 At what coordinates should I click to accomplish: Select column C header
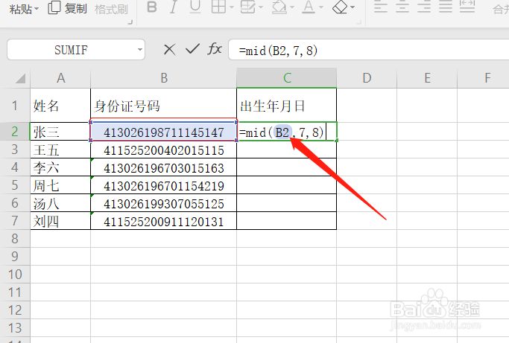(x=287, y=78)
